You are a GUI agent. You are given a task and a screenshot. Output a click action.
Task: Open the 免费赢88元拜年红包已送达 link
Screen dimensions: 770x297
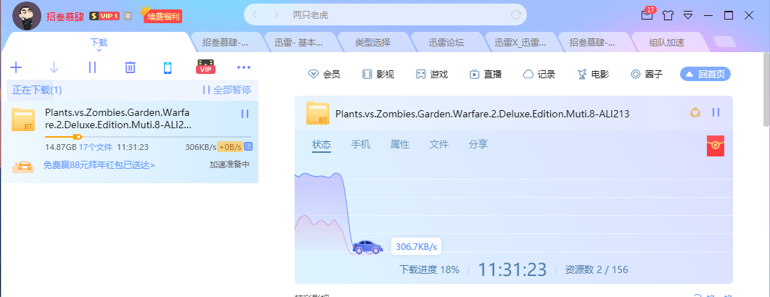pyautogui.click(x=99, y=165)
